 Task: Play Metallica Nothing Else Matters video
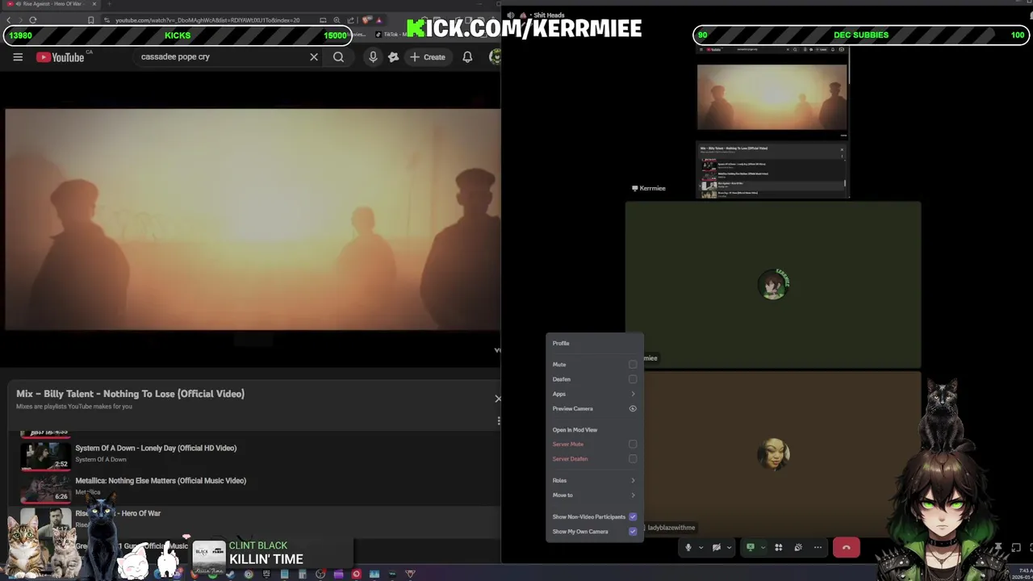coord(161,481)
